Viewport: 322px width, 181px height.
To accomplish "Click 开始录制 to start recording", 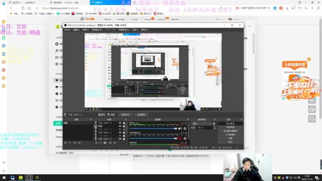I will [x=230, y=127].
